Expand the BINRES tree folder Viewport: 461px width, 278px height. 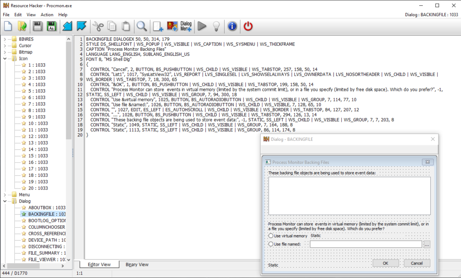pyautogui.click(x=5, y=39)
